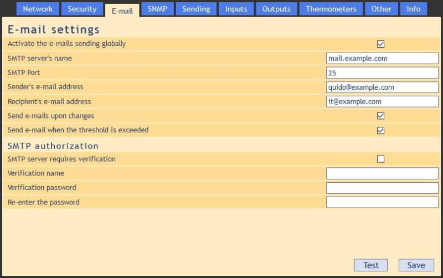Select the Recipient's e-mail address field
Image resolution: width=443 pixels, height=278 pixels.
pos(382,102)
